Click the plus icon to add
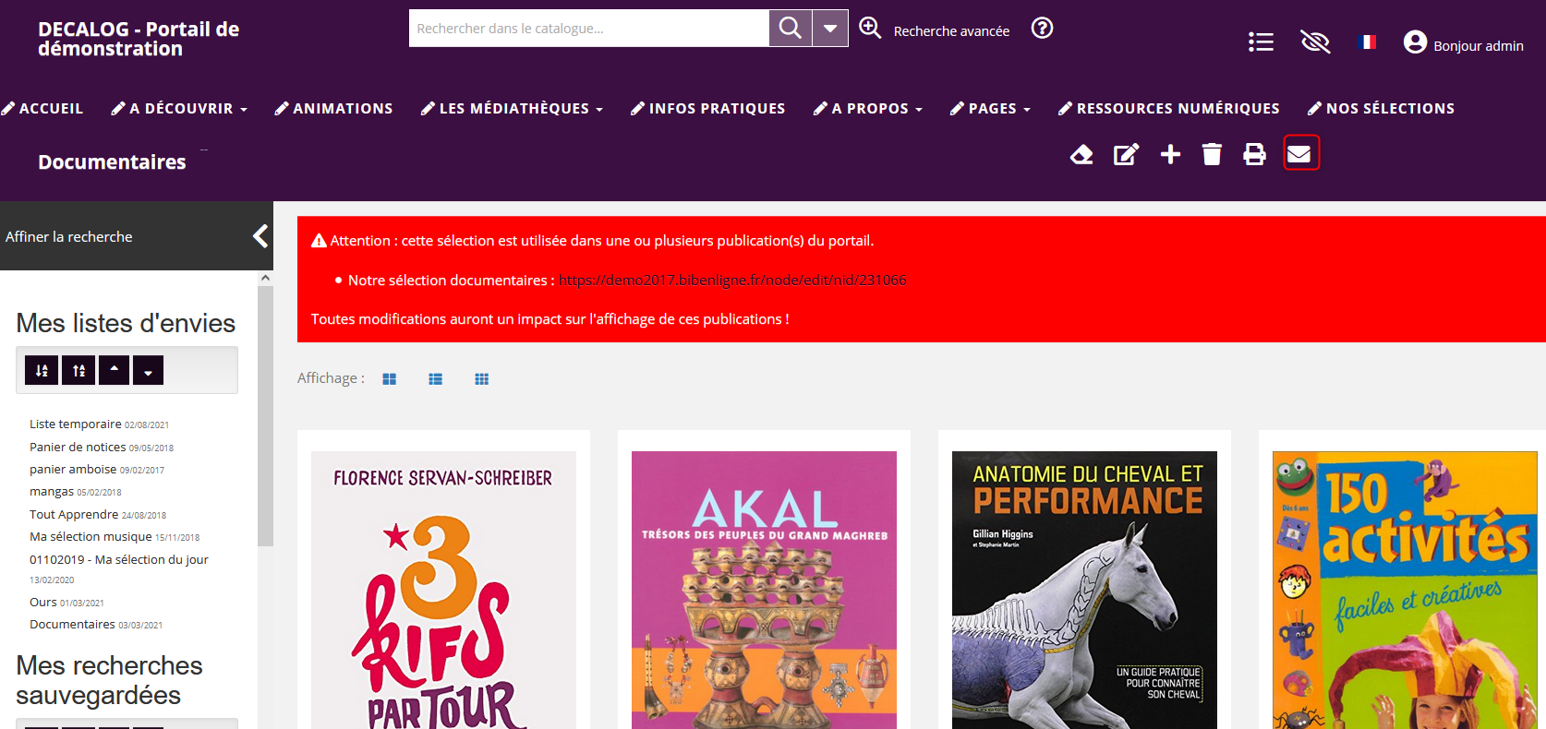 tap(1170, 154)
